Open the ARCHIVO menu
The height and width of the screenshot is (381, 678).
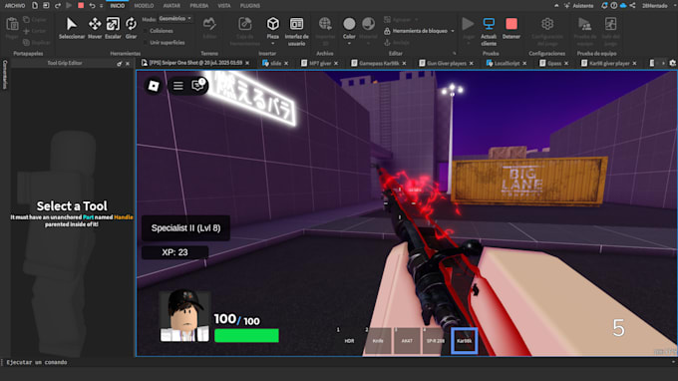tap(15, 6)
